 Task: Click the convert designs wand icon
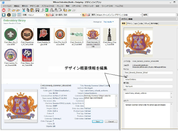pyautogui.click(x=42, y=10)
